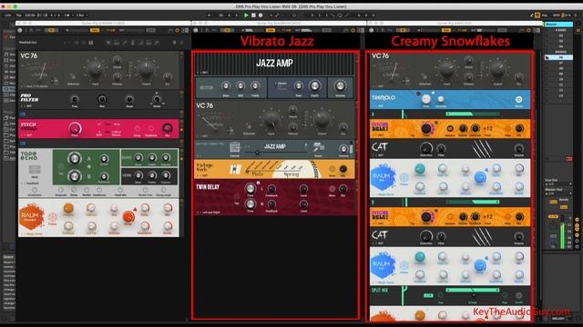Open the Cue Out dropdown on Master track
Image resolution: width=583 pixels, height=327 pixels.
point(558,183)
